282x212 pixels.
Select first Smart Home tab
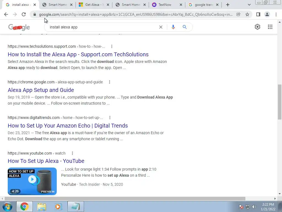pyautogui.click(x=57, y=5)
